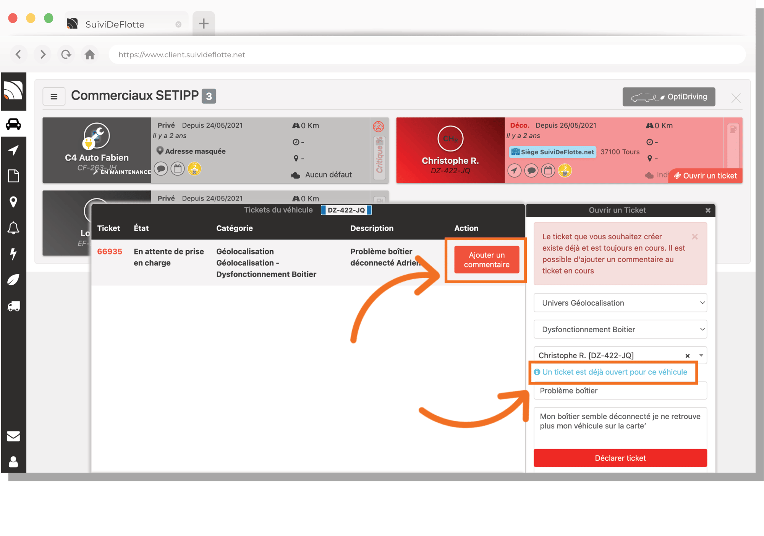This screenshot has height=536, width=764.
Task: Click the Description column header
Action: coord(372,228)
